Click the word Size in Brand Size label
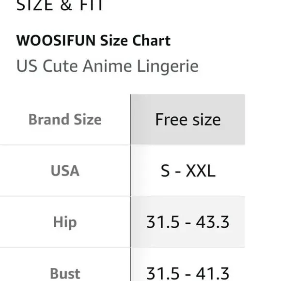This screenshot has width=281, height=281. tap(88, 119)
